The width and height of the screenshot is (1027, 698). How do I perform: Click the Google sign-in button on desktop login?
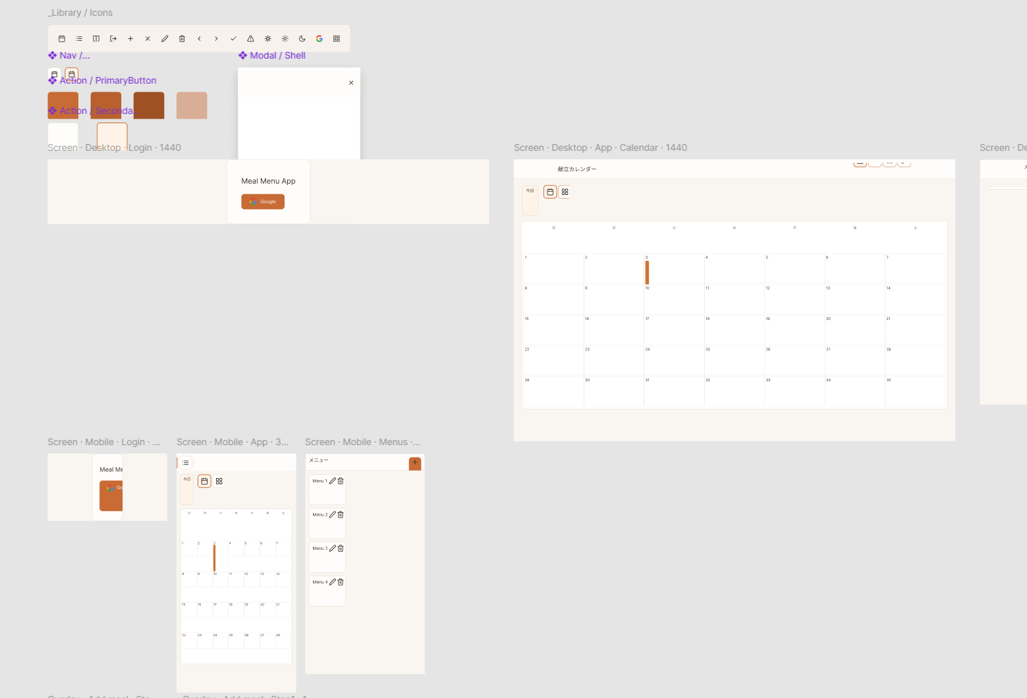[263, 201]
